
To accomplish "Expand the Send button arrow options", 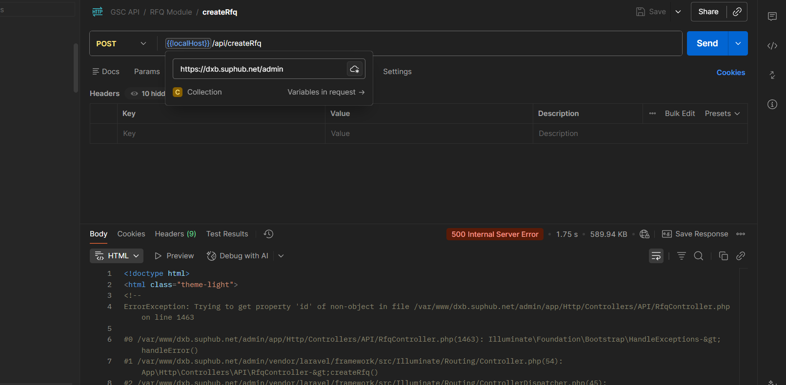I will (x=738, y=43).
